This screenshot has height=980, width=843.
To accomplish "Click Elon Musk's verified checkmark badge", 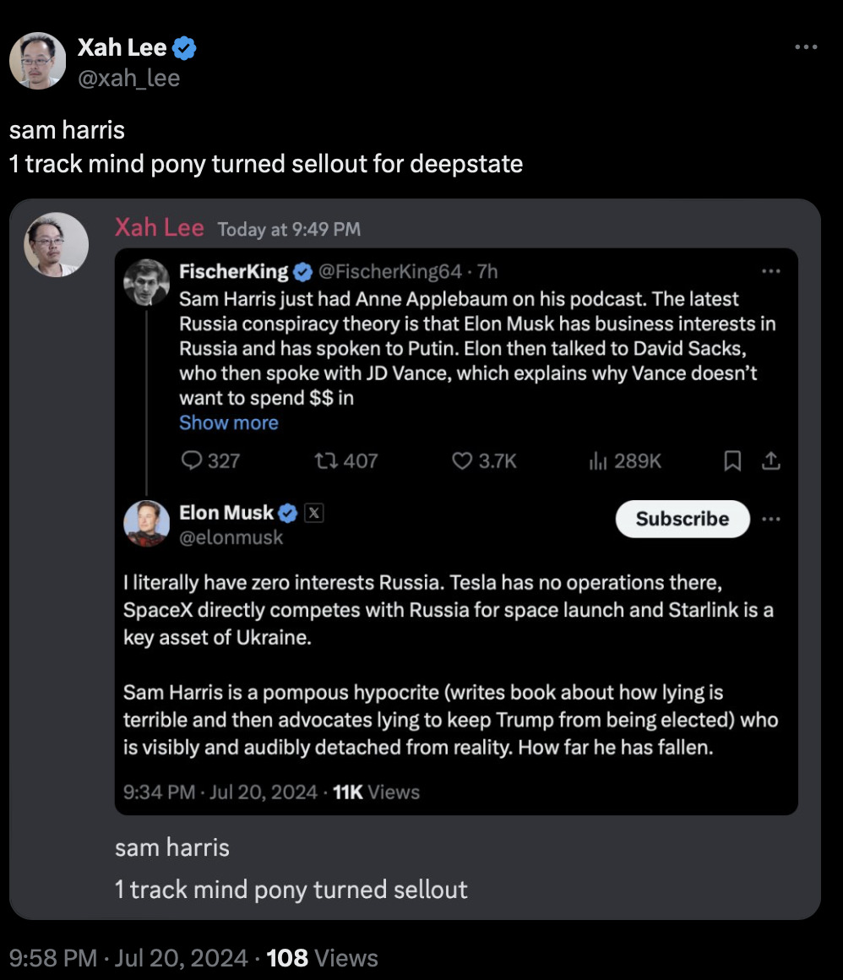I will pyautogui.click(x=287, y=513).
